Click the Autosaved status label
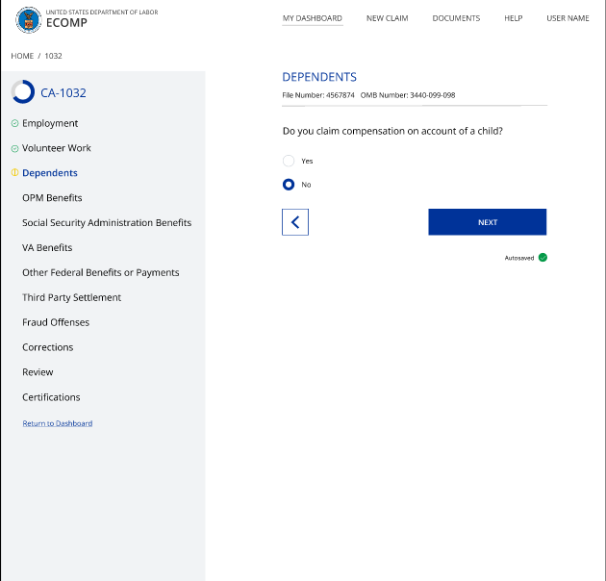Viewport: 606px width, 581px height. click(519, 258)
